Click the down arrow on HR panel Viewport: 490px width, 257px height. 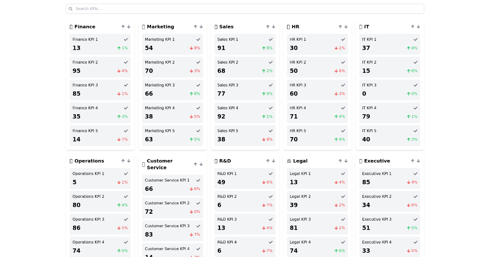coord(346,27)
